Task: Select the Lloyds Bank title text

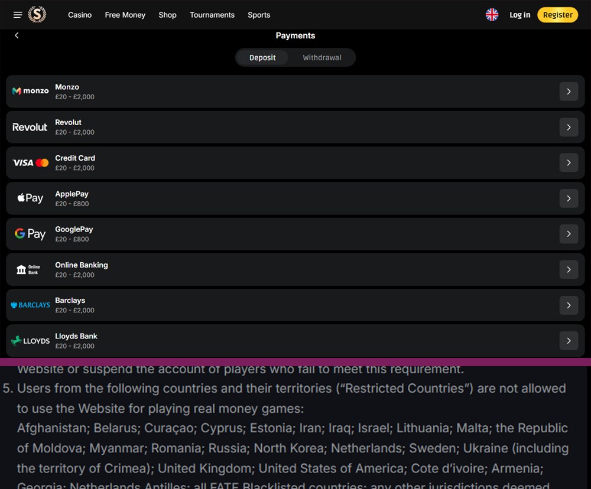Action: point(76,336)
